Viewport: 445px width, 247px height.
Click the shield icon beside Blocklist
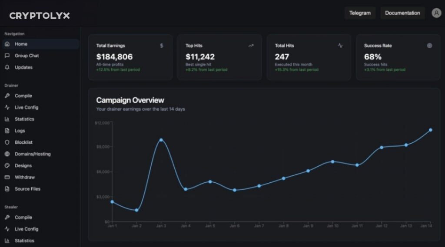(x=7, y=142)
